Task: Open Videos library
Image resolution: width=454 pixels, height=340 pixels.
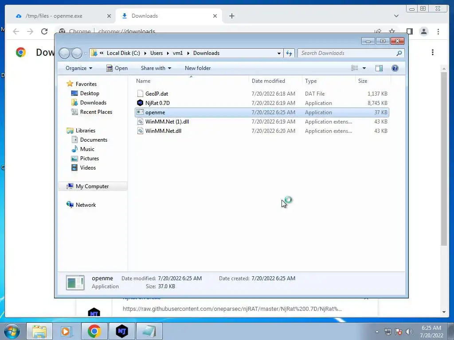Action: (x=88, y=167)
